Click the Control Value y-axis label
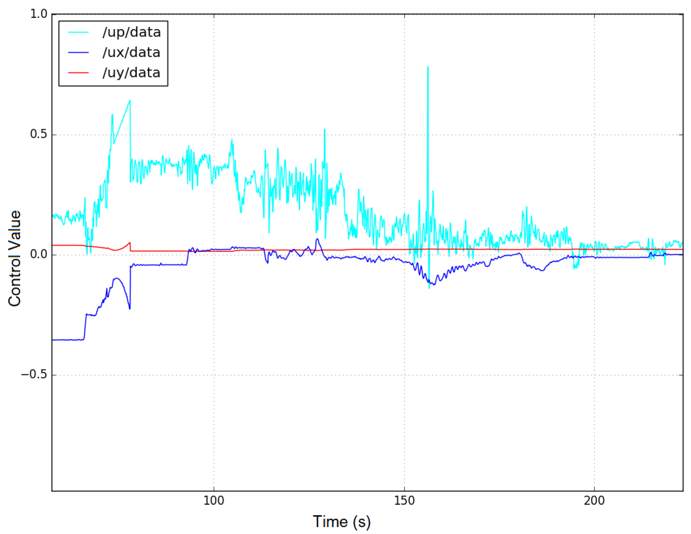The width and height of the screenshot is (691, 534). pos(15,258)
